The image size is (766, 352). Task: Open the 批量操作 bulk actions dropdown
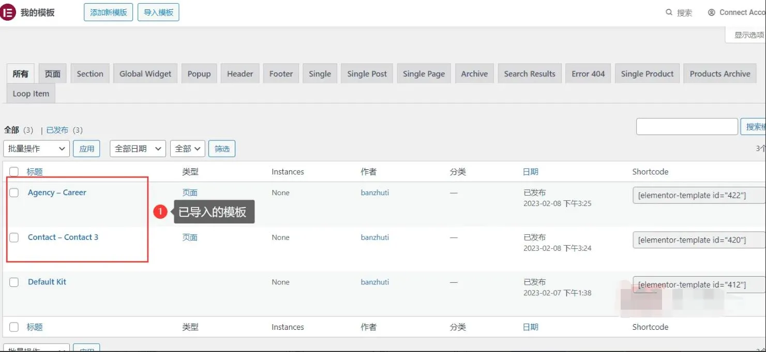[x=36, y=149]
